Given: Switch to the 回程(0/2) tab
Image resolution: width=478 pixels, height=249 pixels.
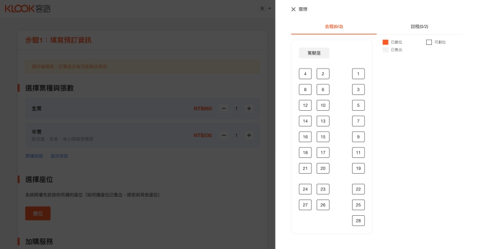Looking at the screenshot, I should (x=419, y=27).
